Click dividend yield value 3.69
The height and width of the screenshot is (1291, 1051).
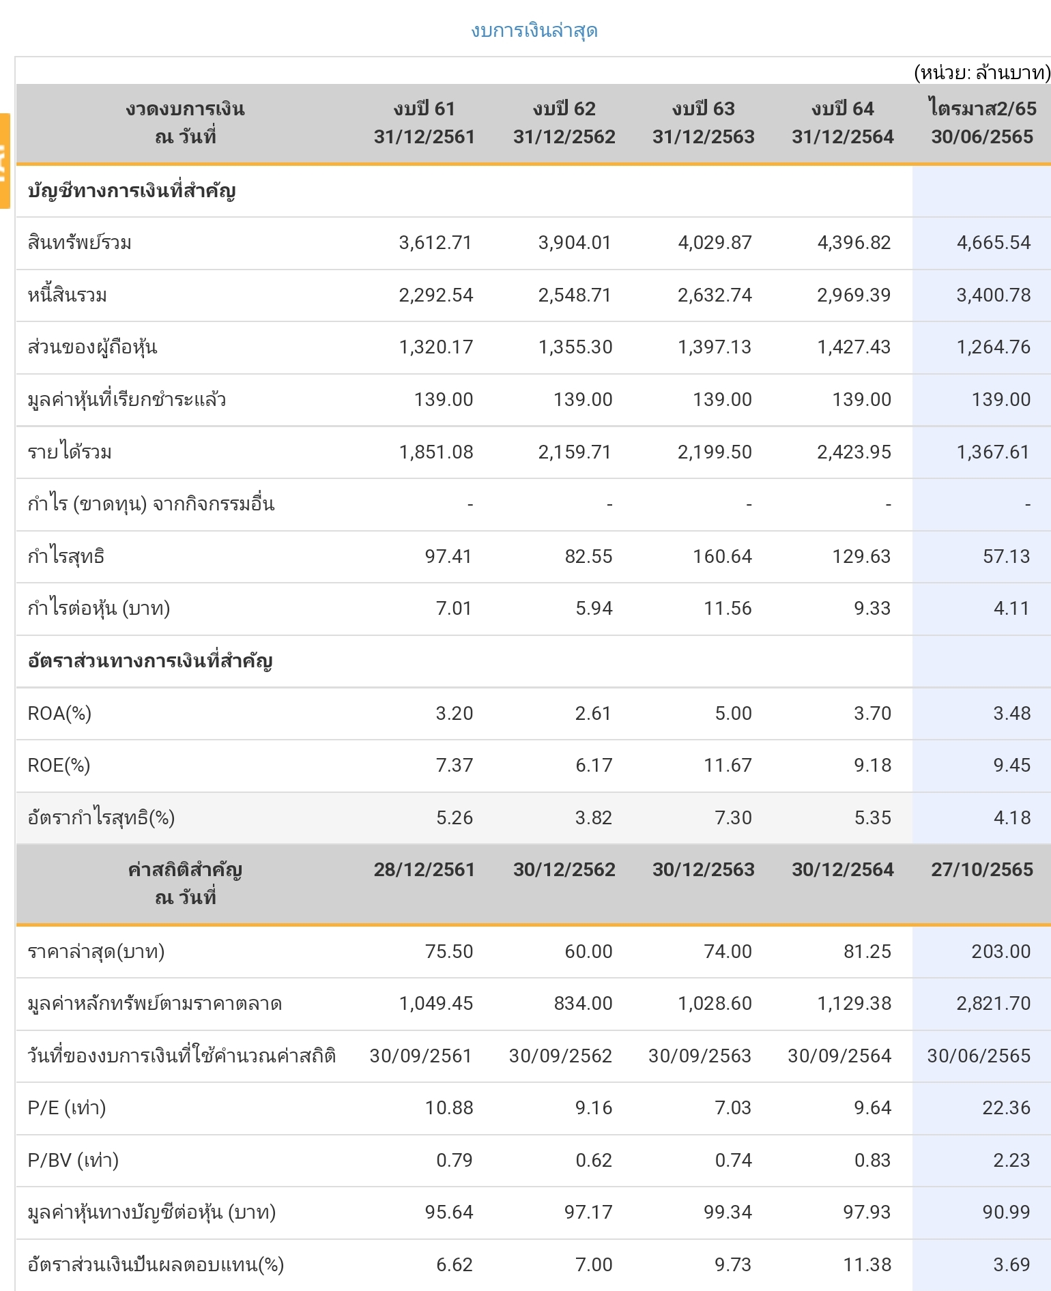[x=1012, y=1265]
